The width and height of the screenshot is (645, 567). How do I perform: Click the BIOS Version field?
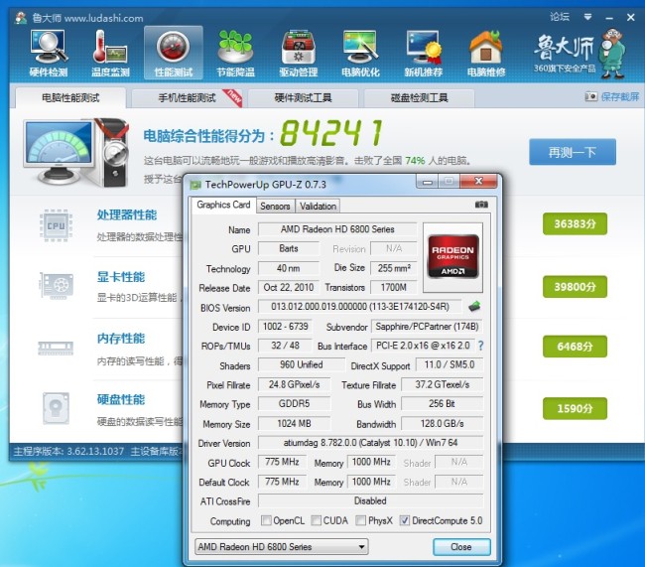click(360, 307)
